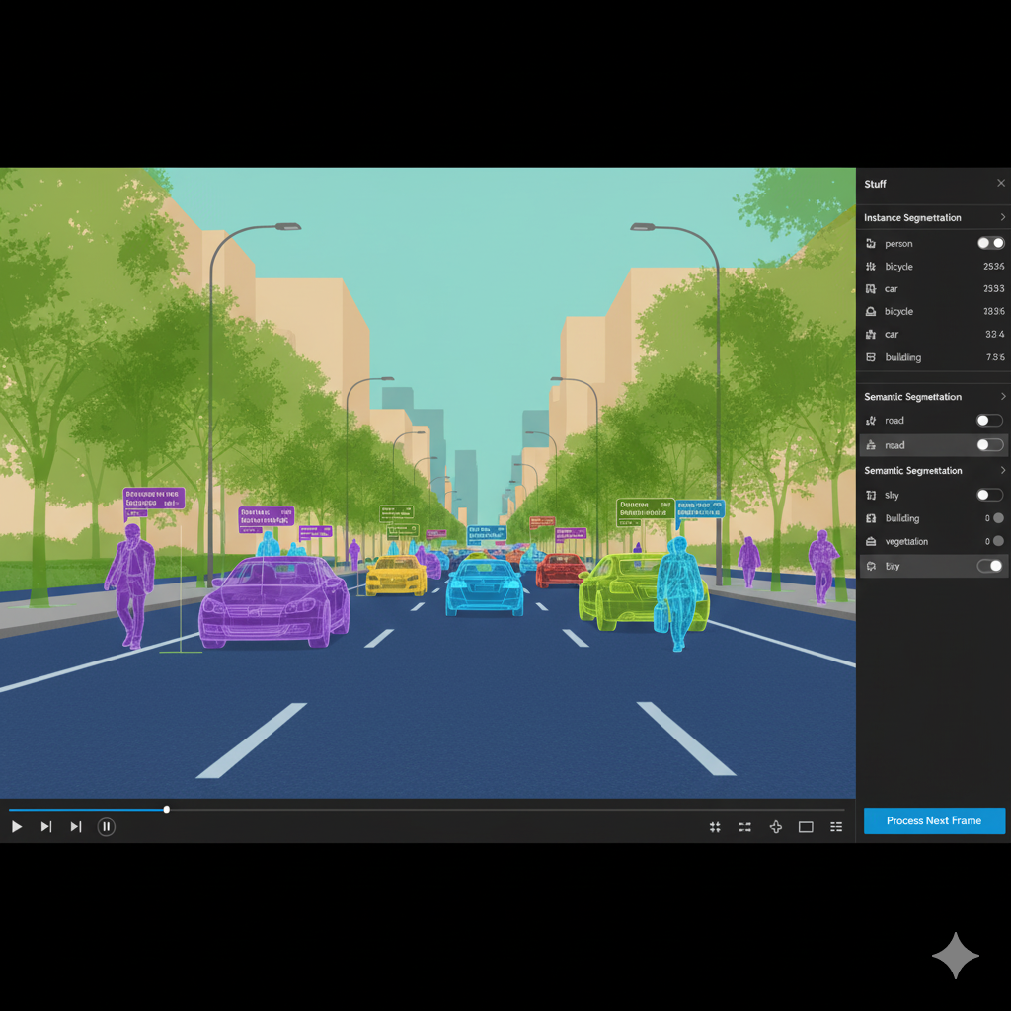Open the list view icon at far right of toolbar
Viewport: 1011px width, 1011px height.
836,827
